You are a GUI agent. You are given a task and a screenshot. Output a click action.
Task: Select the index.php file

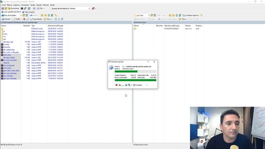[x=7, y=55]
